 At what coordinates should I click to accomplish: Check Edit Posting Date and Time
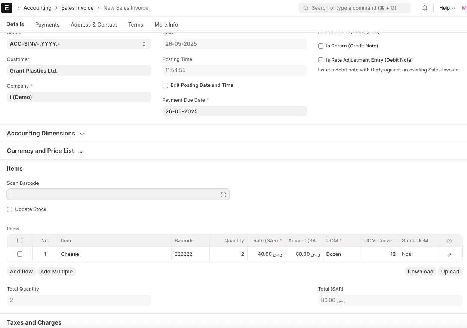pos(165,85)
